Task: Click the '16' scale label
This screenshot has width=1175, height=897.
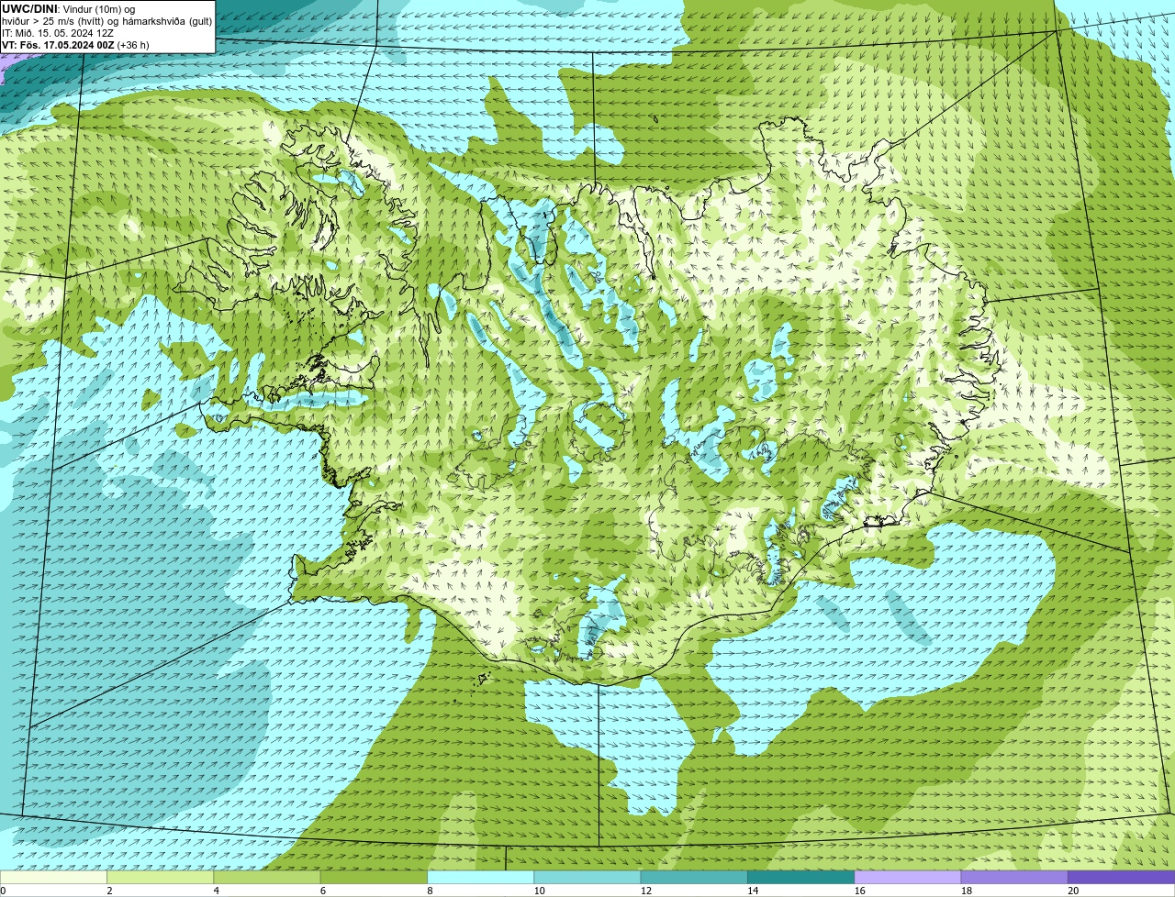Action: [859, 891]
